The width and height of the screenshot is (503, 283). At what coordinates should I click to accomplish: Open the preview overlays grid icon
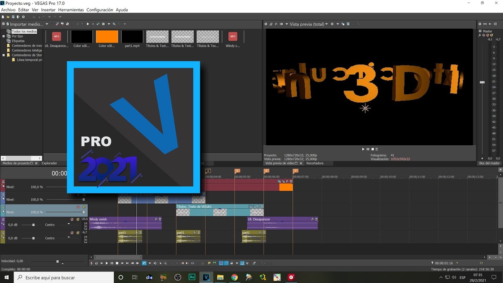pyautogui.click(x=332, y=24)
